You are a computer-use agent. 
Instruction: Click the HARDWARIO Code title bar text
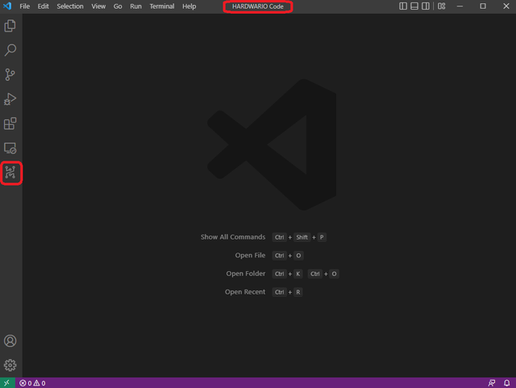pos(257,6)
